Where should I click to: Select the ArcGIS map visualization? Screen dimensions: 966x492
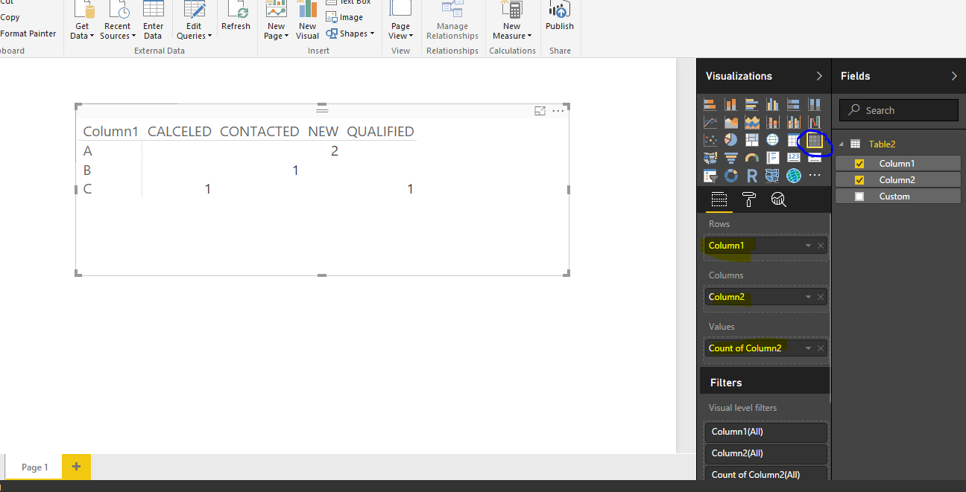[793, 176]
